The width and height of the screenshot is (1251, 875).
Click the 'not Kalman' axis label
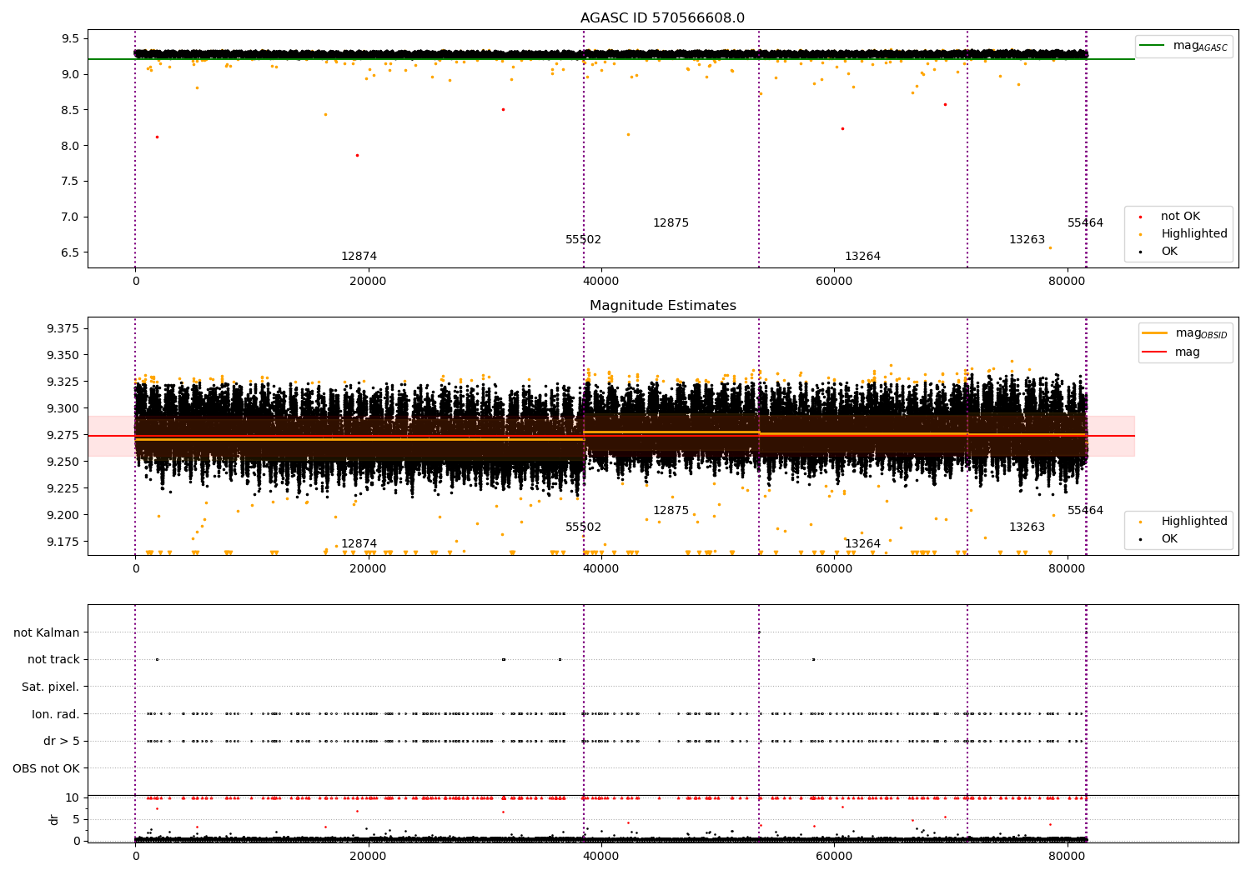[47, 632]
